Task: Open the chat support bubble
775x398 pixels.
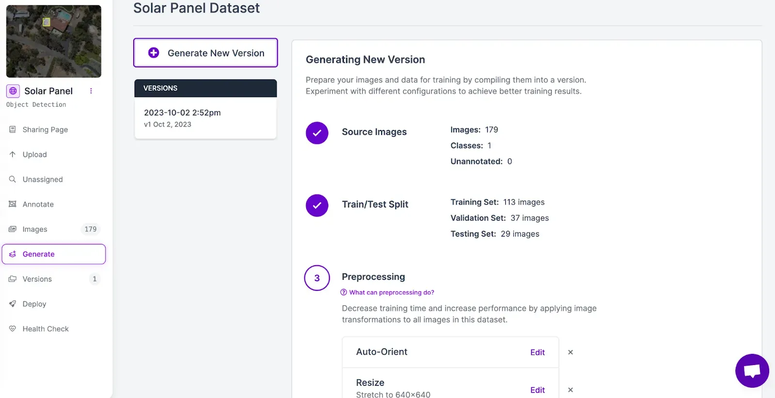Action: pos(752,371)
